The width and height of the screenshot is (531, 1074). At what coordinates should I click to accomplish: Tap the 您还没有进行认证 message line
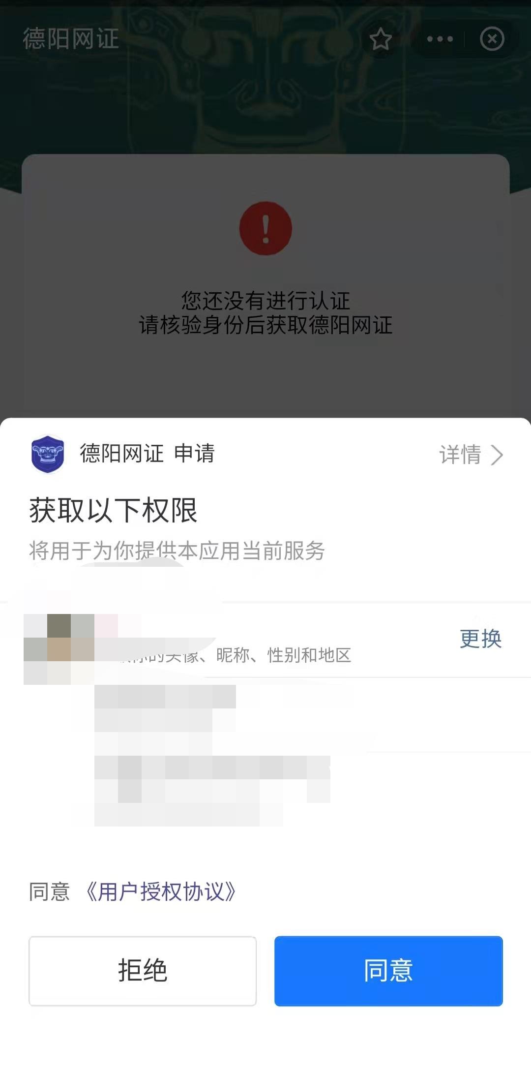coord(265,301)
